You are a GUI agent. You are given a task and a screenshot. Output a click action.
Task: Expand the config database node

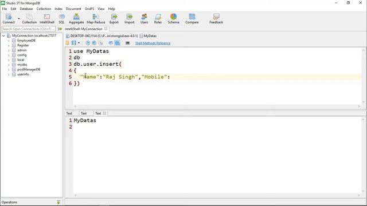click(x=9, y=55)
